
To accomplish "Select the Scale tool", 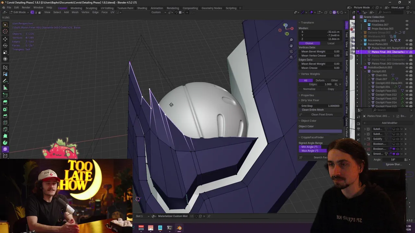I will (x=5, y=52).
